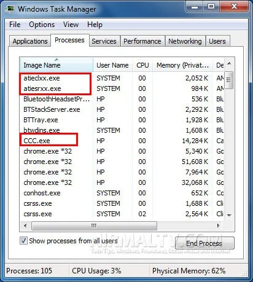
Task: Select the BTStackServer.exe process
Action: (x=122, y=109)
